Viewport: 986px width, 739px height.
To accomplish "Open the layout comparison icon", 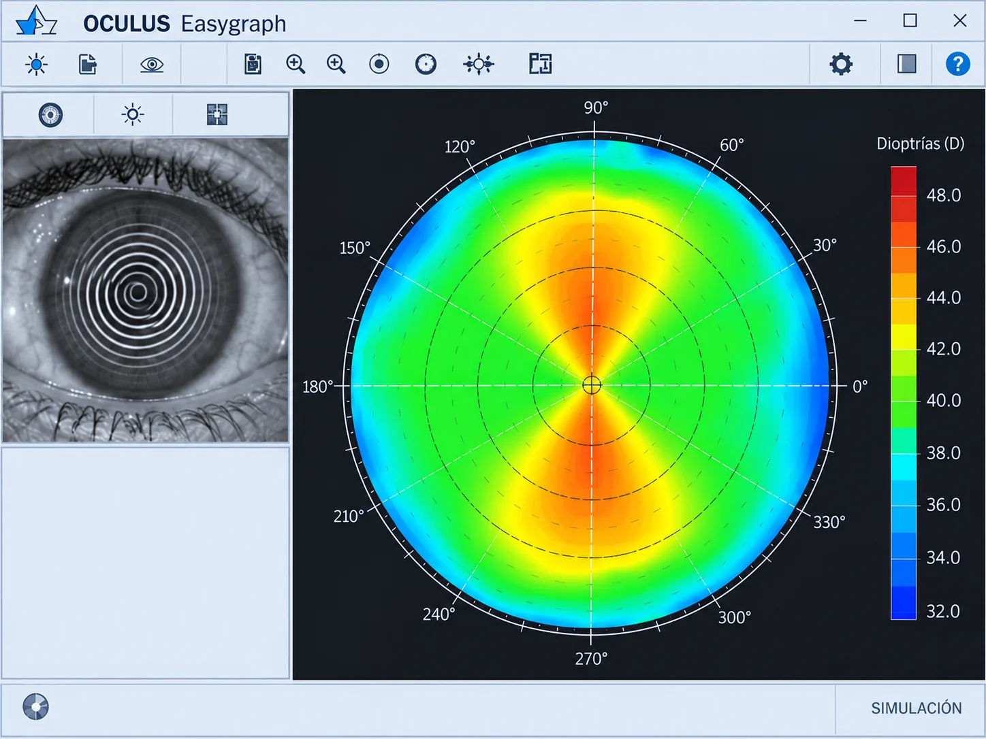I will [540, 64].
